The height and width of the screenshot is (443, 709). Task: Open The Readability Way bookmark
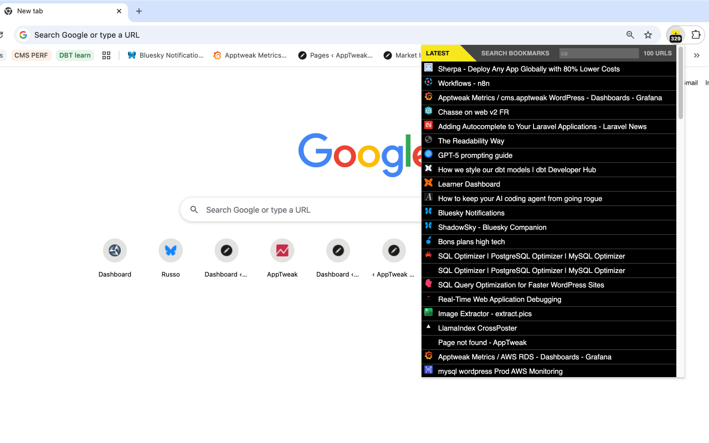point(549,141)
